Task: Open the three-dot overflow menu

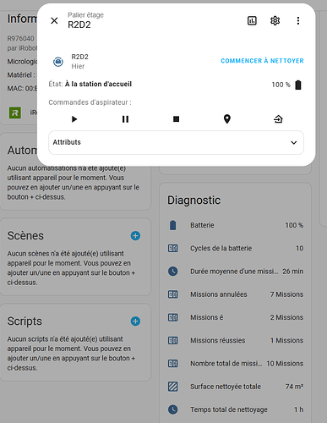Action: coord(298,20)
